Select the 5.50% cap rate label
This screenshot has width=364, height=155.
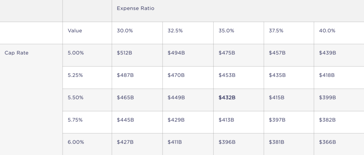pos(76,98)
